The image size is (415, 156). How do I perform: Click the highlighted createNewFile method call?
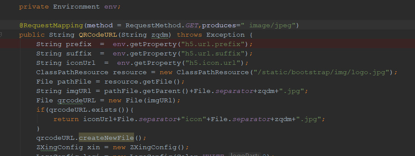[106, 138]
